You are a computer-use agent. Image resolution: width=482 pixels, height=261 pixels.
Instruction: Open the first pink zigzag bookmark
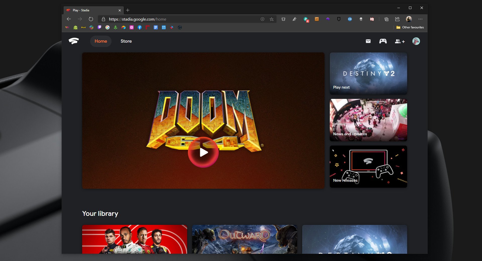[67, 27]
